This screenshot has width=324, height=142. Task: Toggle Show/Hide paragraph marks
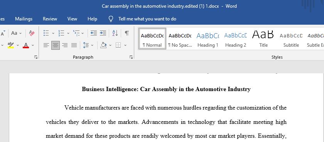tap(127, 33)
